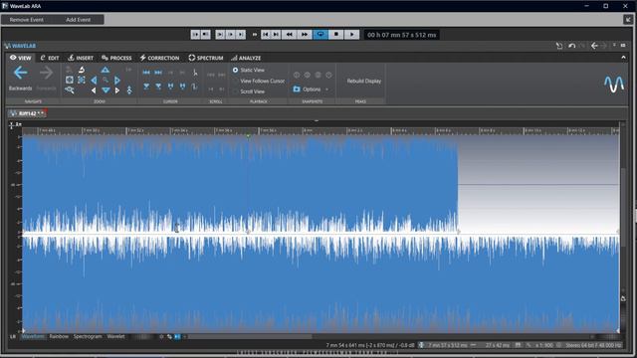The height and width of the screenshot is (358, 637).
Task: Open the VIEW ribbon tab
Action: (x=20, y=58)
